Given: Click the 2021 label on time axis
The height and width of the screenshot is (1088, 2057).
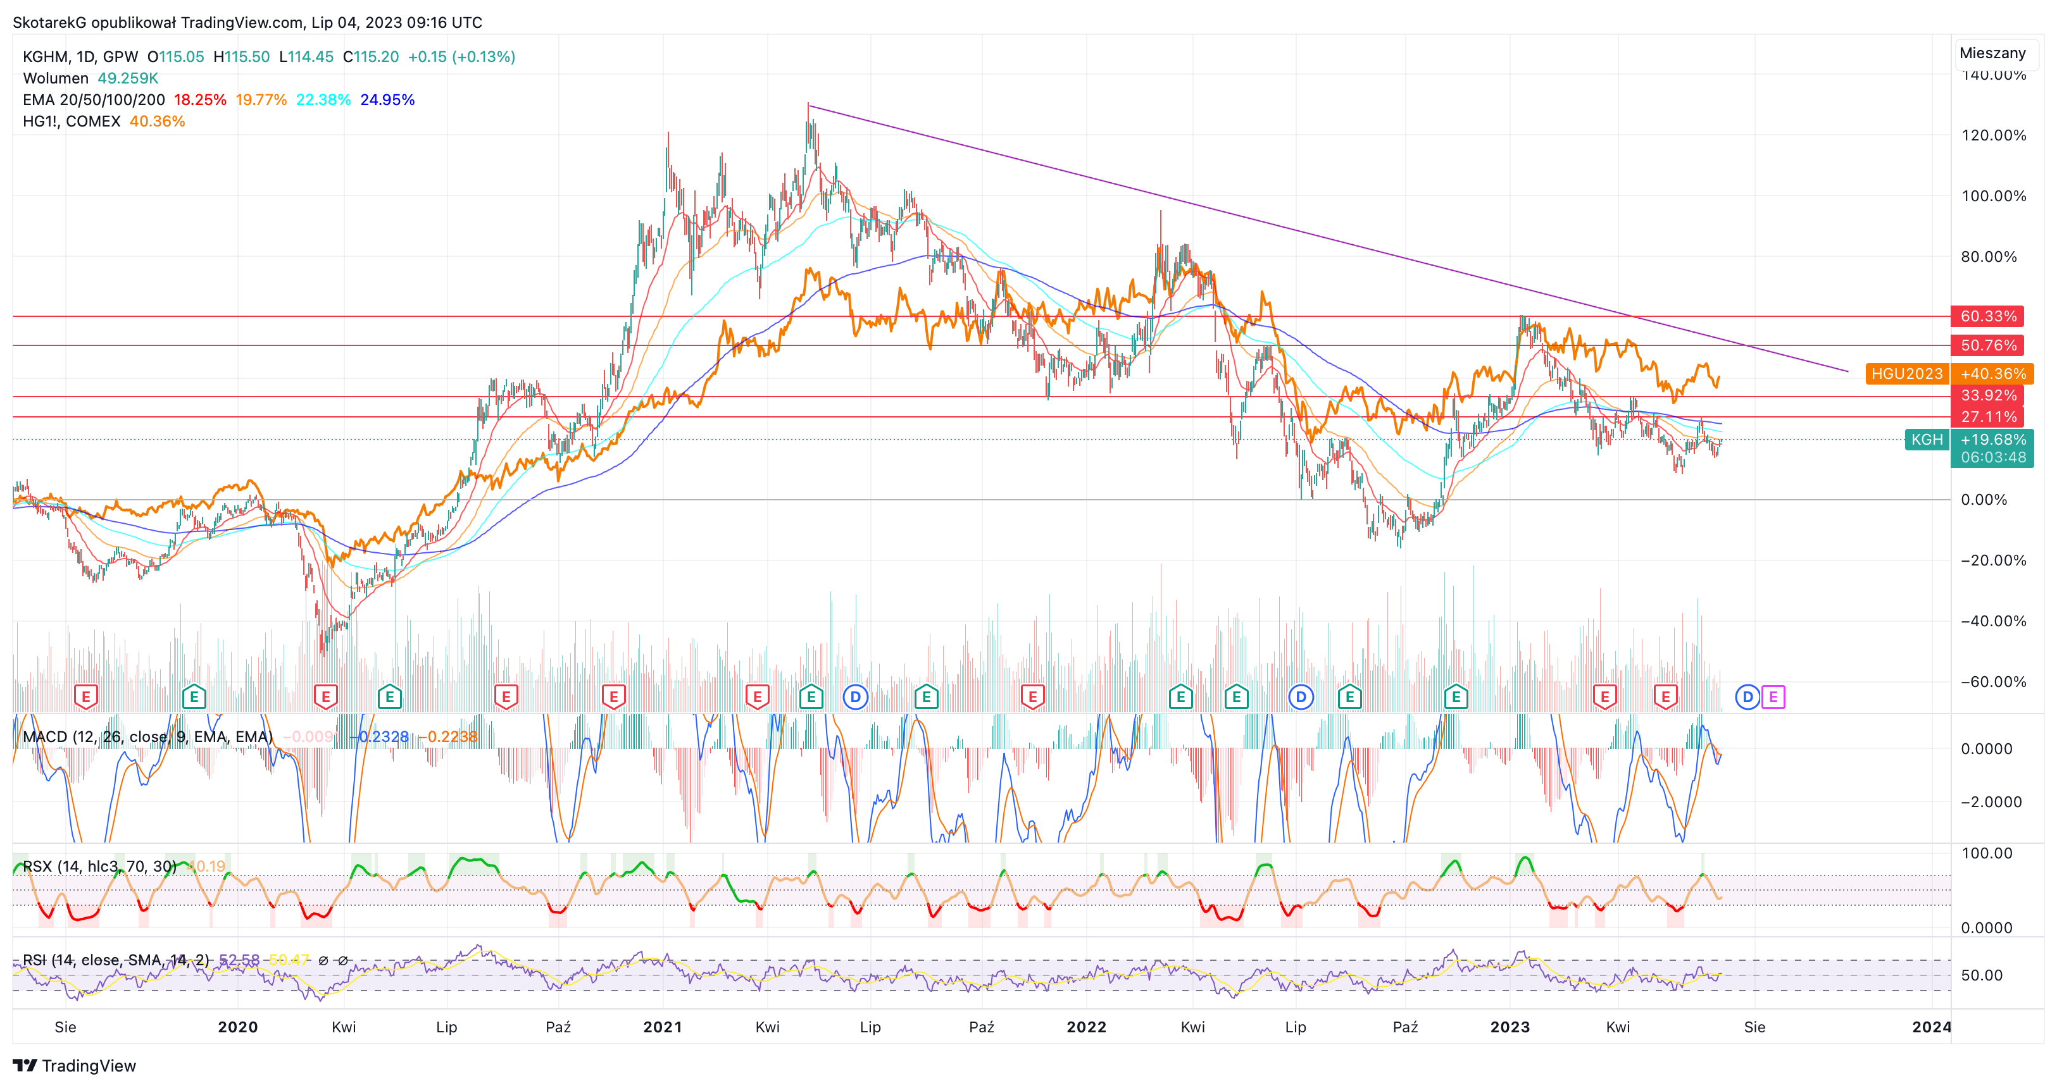Looking at the screenshot, I should click(x=663, y=1027).
